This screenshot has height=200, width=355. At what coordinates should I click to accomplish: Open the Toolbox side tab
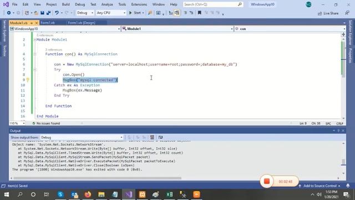point(4,51)
